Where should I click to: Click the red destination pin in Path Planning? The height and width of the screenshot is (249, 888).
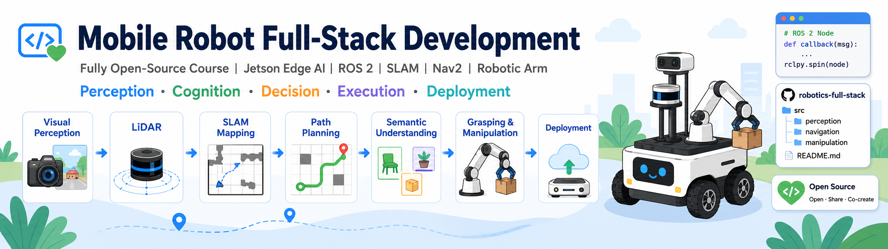[343, 150]
